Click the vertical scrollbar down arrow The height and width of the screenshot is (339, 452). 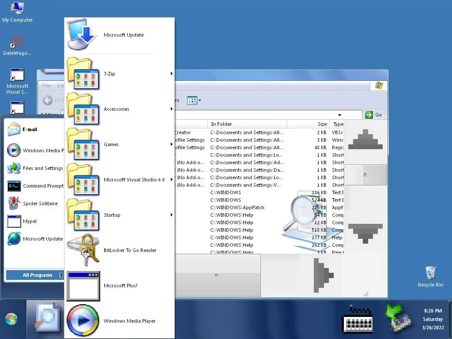point(365,233)
